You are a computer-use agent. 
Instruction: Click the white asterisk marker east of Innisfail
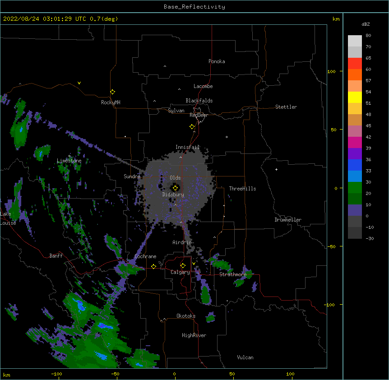[x=227, y=137]
